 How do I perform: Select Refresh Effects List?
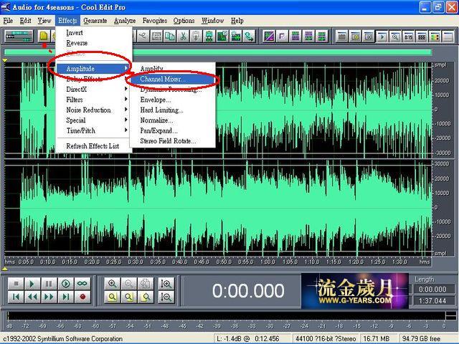[x=94, y=146]
